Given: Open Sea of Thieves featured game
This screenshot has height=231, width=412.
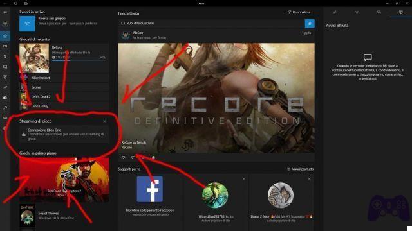Looking at the screenshot, I should (x=64, y=216).
